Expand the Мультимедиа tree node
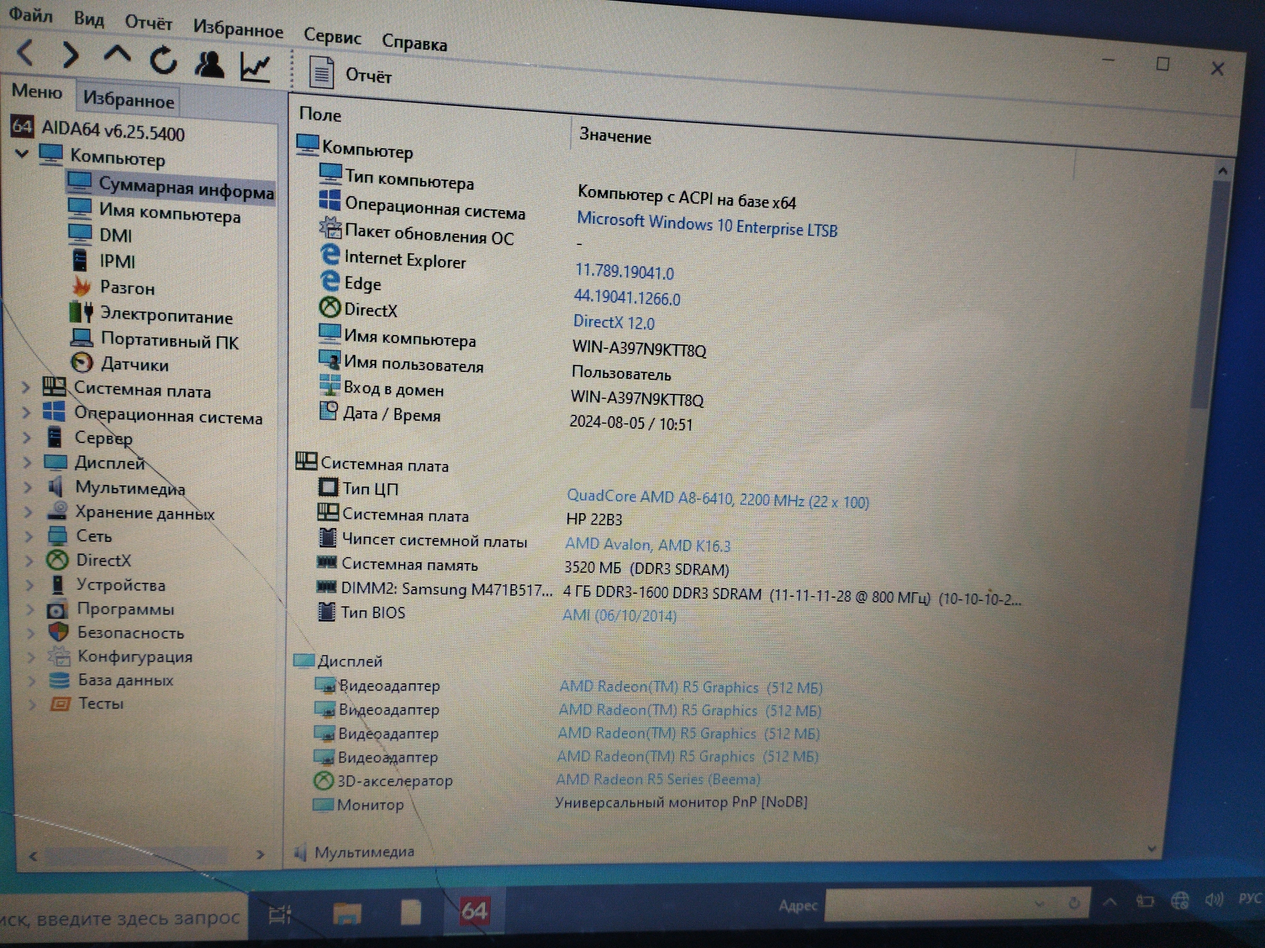 click(28, 487)
